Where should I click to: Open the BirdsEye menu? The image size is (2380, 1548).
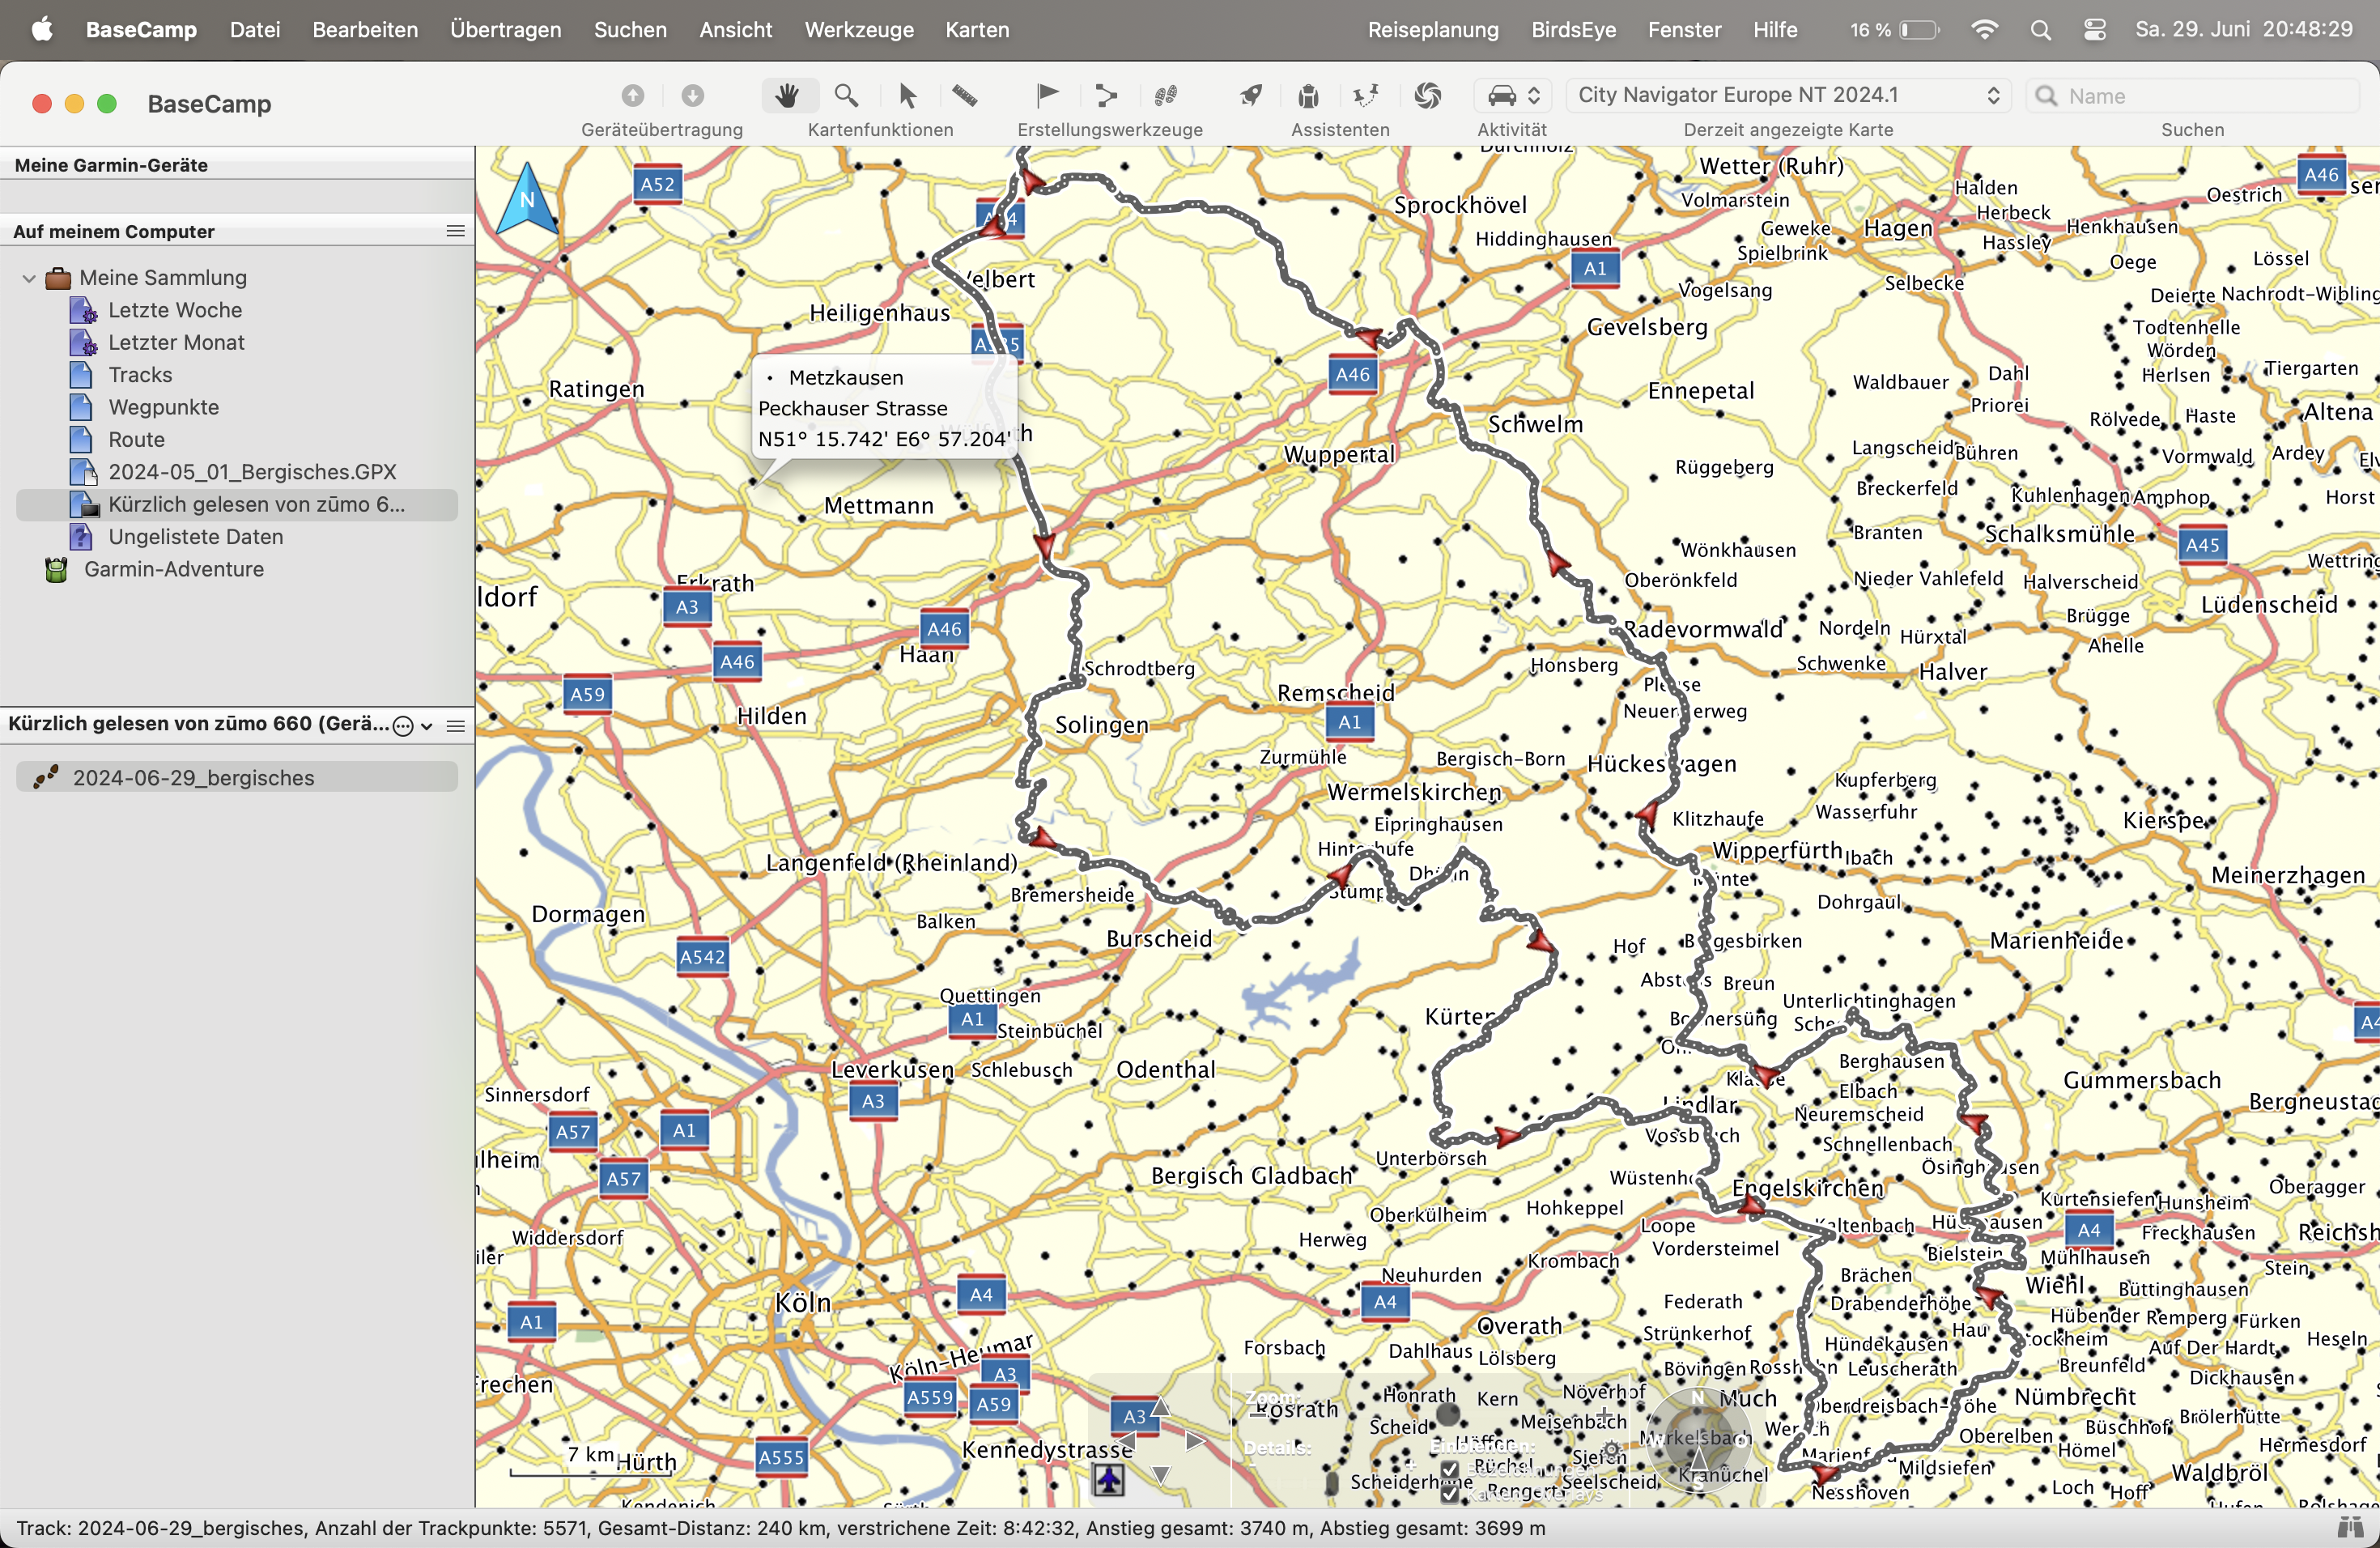1573,30
